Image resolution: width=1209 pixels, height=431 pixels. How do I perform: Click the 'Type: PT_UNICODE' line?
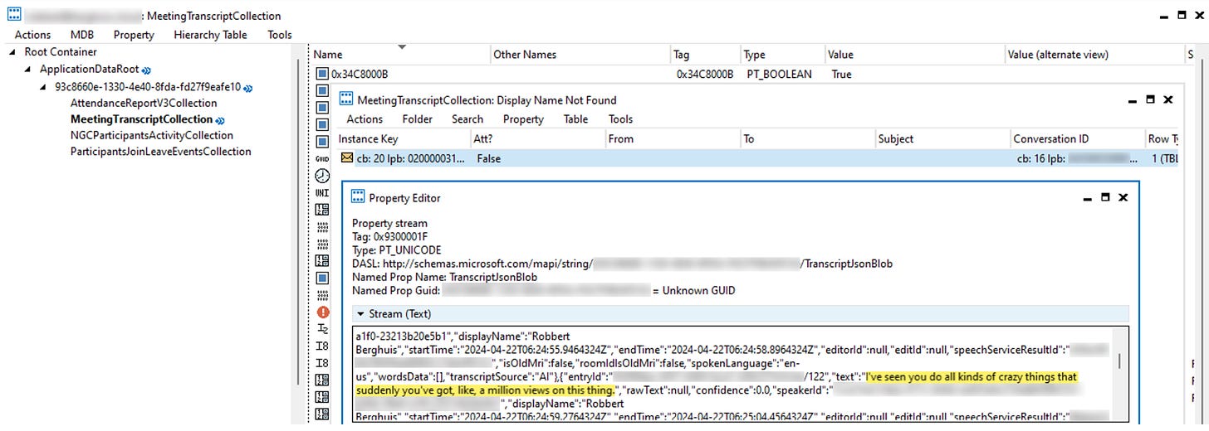tap(397, 250)
